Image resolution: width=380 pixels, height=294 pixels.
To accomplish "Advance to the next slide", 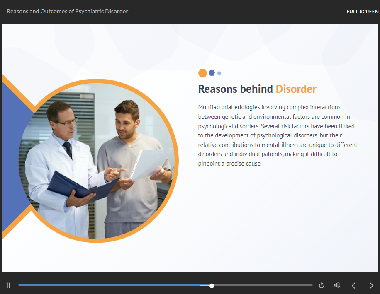I will (x=371, y=285).
